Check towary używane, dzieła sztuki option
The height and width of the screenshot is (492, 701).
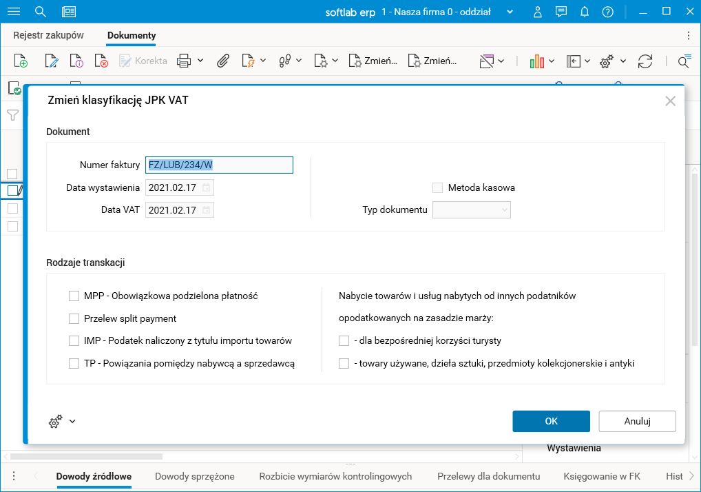(344, 364)
